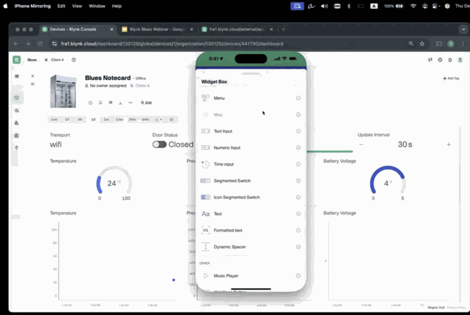Click the device info icon under Blues Notecard
470x315 pixels.
click(90, 103)
